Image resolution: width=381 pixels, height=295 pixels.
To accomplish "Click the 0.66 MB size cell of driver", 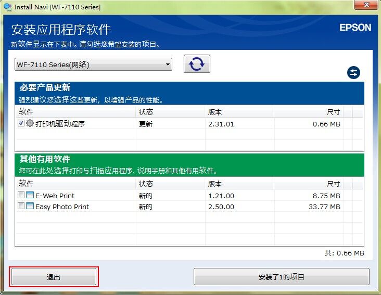I will coord(326,124).
